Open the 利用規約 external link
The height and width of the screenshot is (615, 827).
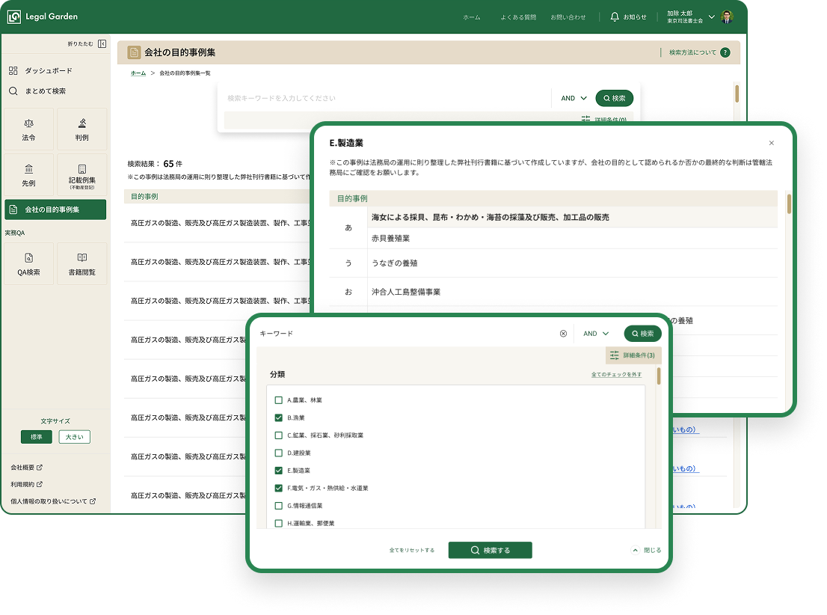click(x=26, y=485)
